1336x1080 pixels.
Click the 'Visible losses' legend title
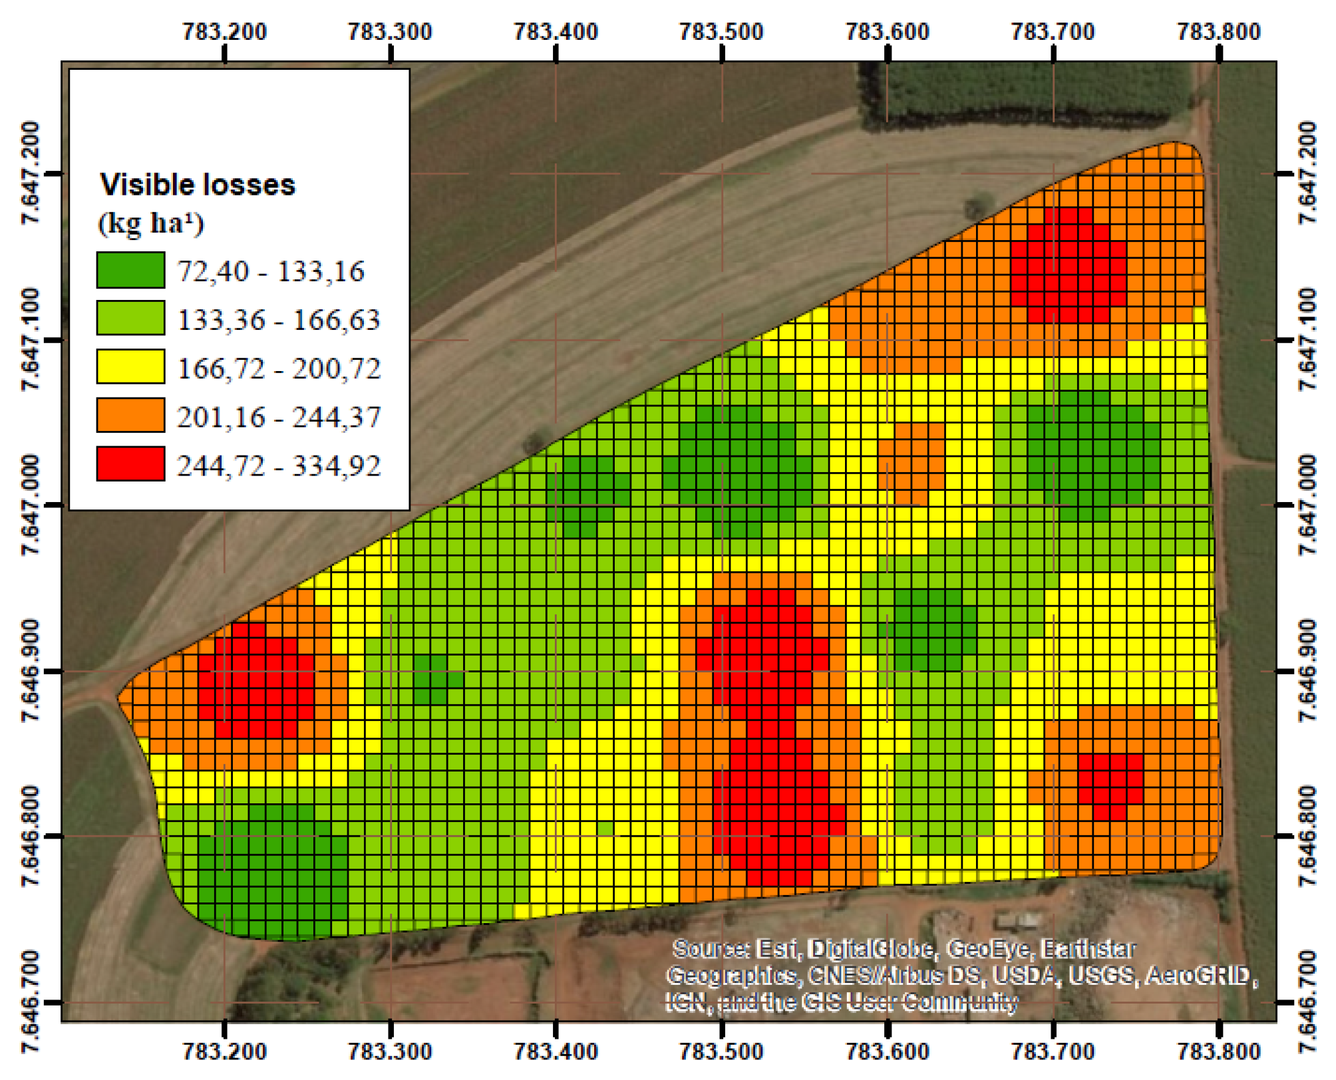(197, 185)
